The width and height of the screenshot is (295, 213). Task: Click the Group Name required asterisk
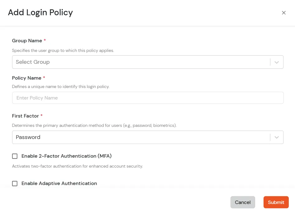(x=44, y=40)
